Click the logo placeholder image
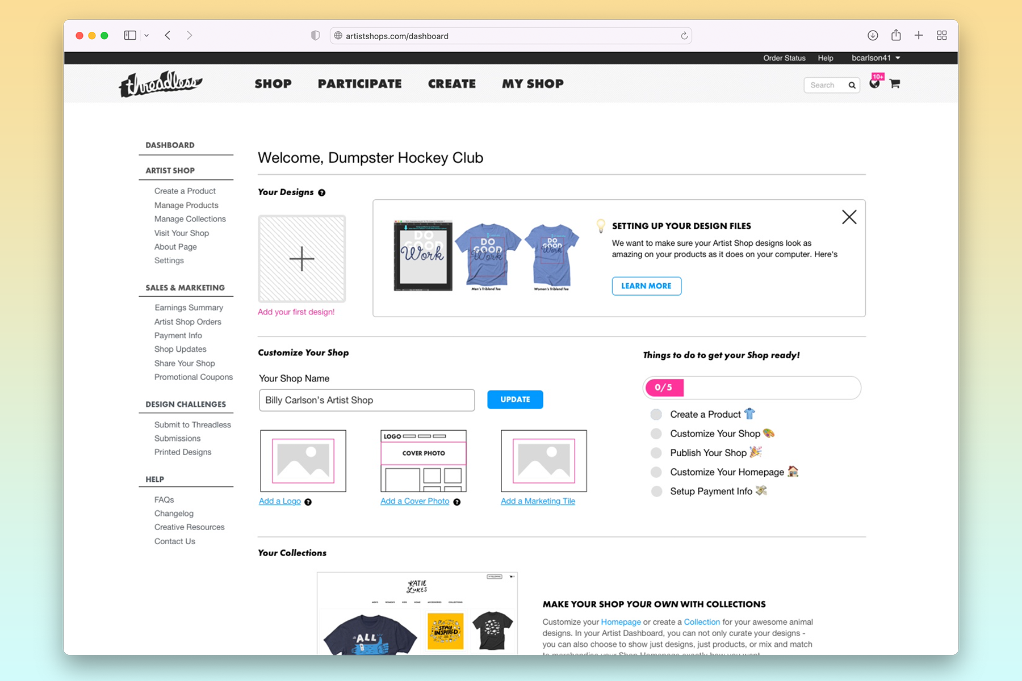This screenshot has width=1022, height=681. coord(303,461)
